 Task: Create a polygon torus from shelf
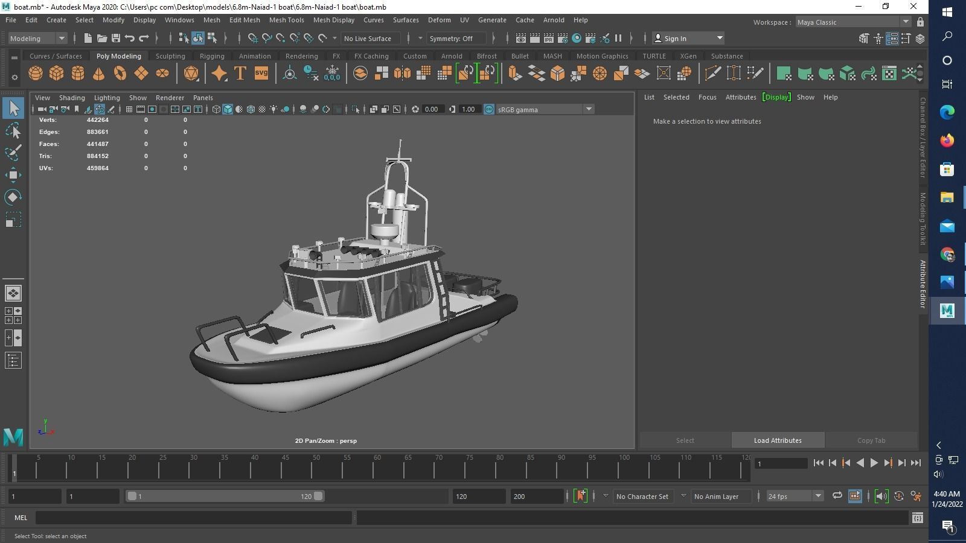120,74
